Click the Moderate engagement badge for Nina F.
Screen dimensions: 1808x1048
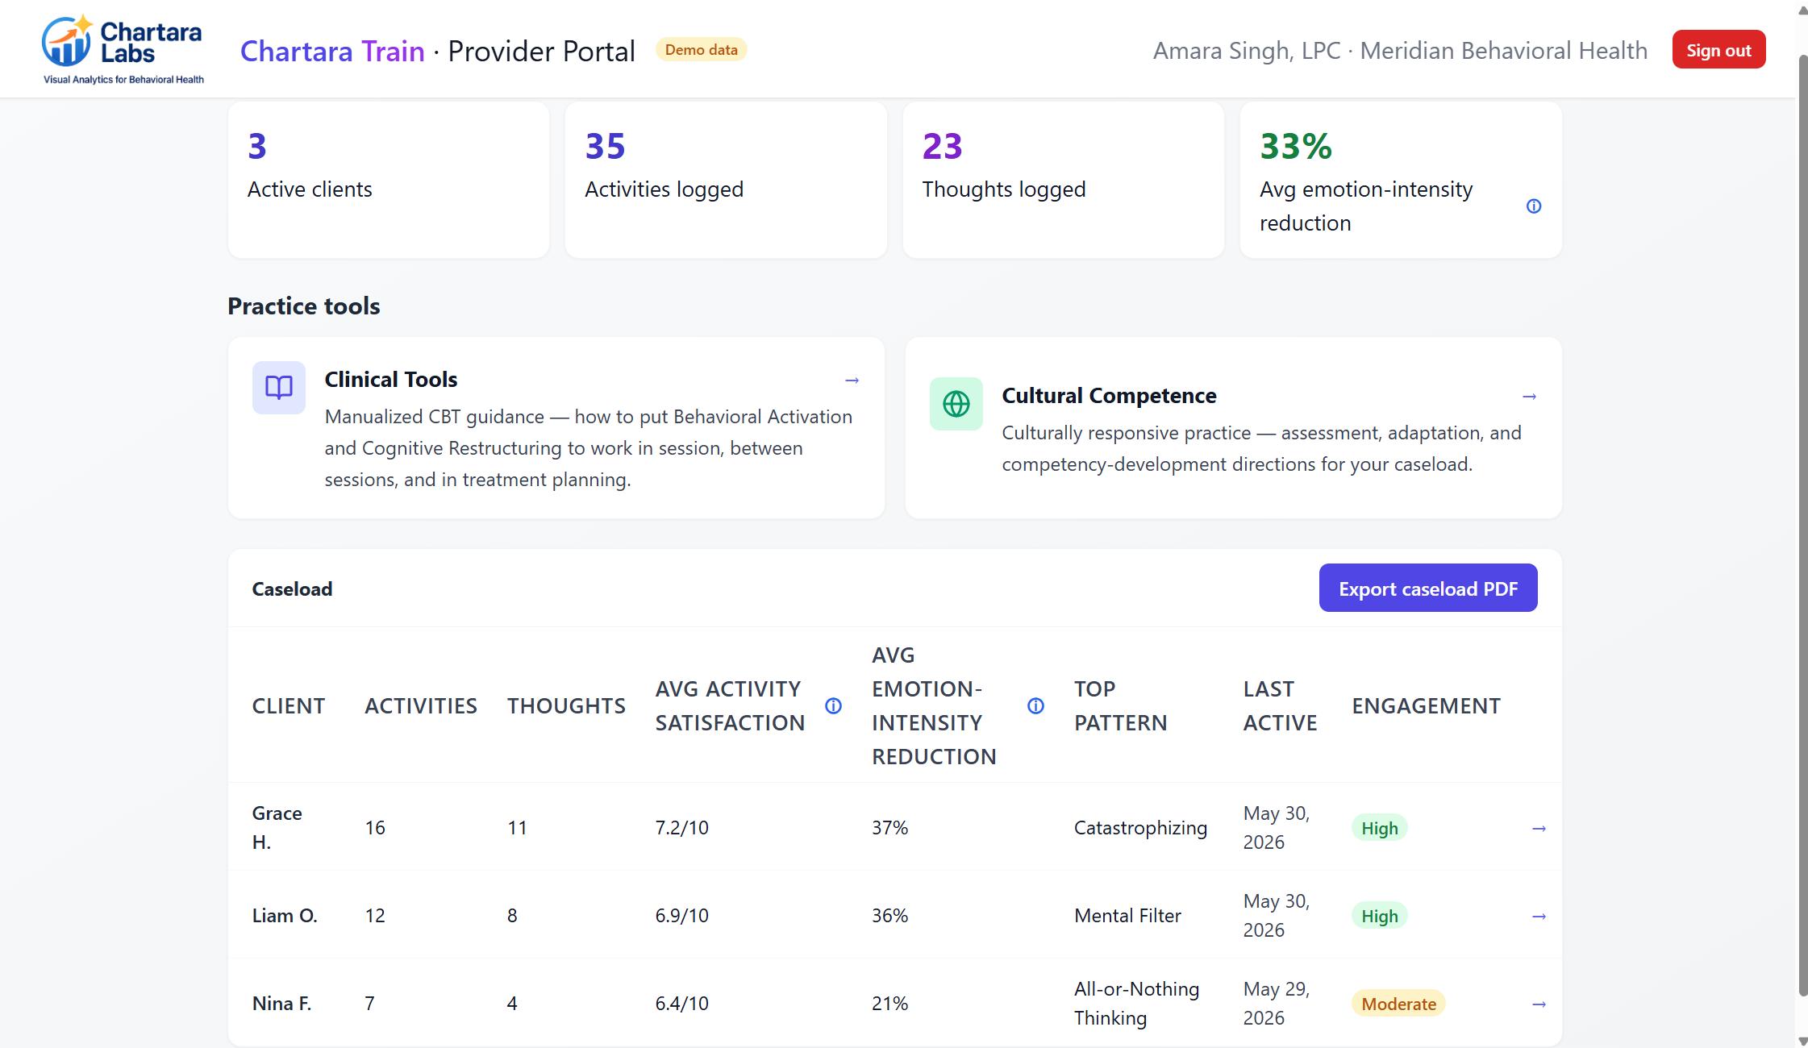point(1398,1004)
